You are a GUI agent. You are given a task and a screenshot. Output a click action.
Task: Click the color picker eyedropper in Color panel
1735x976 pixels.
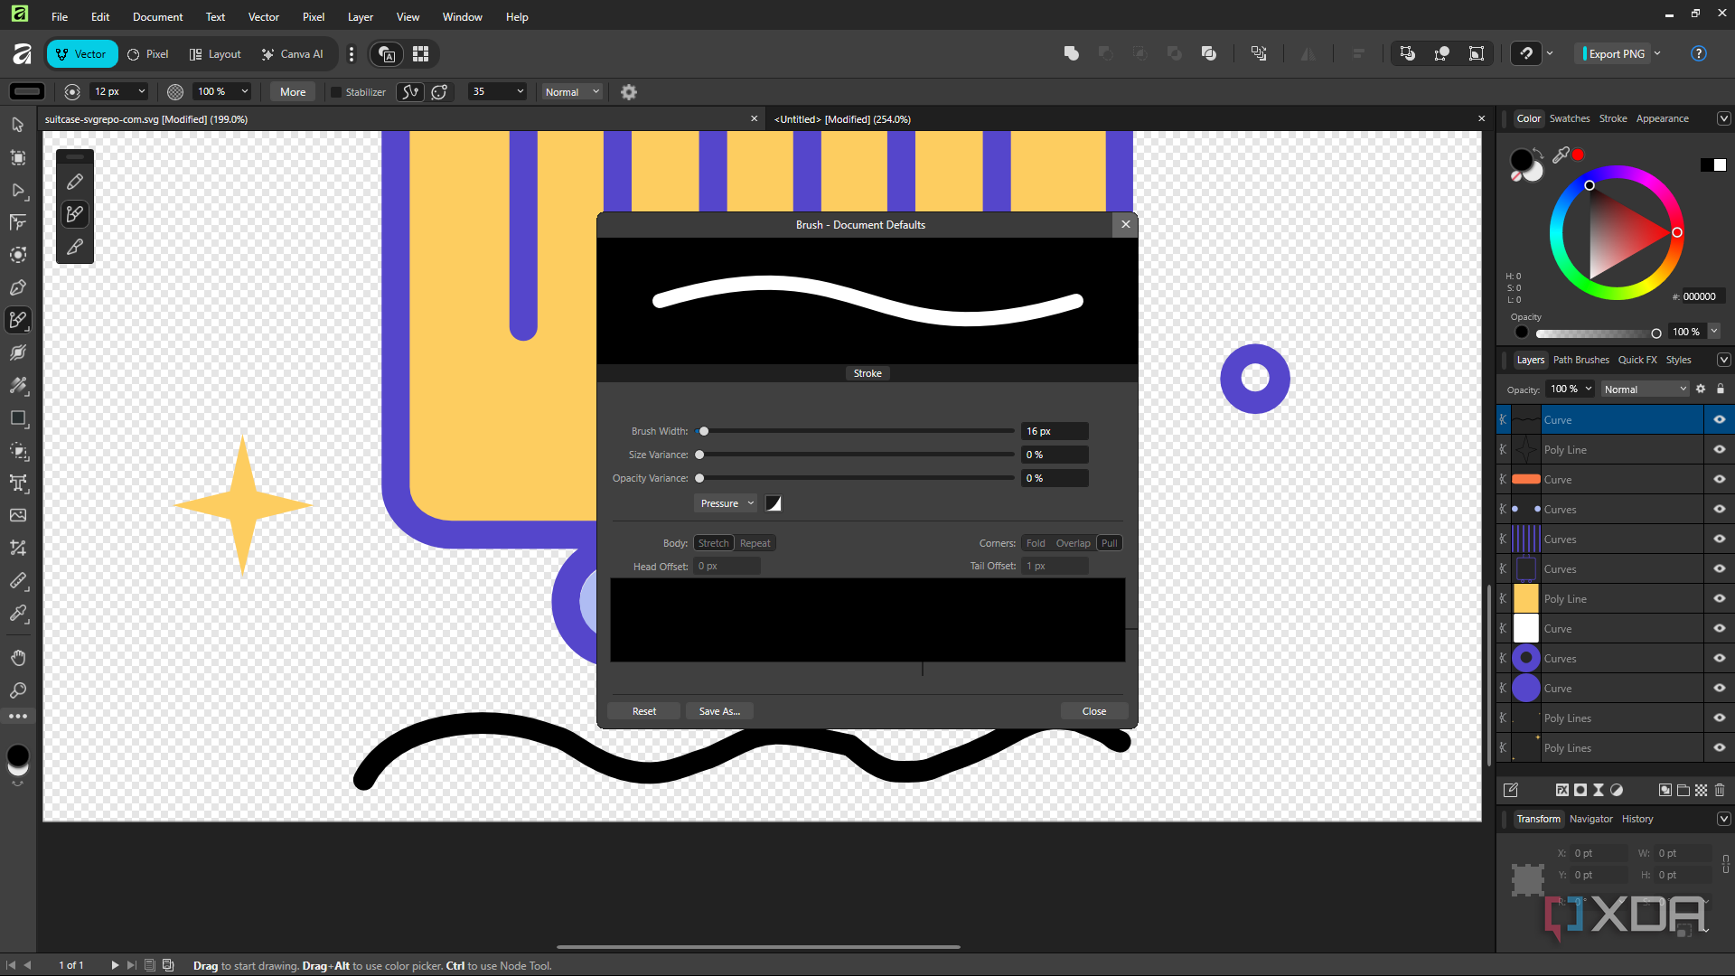click(x=1561, y=155)
